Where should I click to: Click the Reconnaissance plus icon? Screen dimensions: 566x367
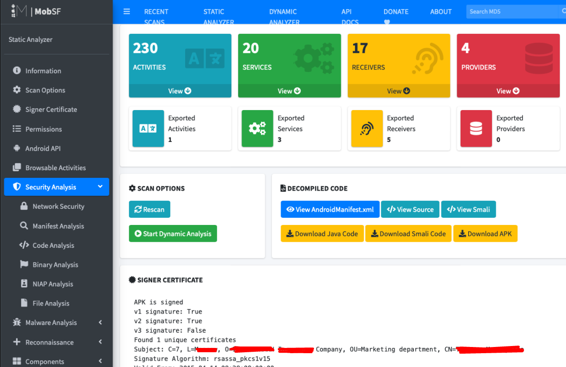(x=17, y=342)
